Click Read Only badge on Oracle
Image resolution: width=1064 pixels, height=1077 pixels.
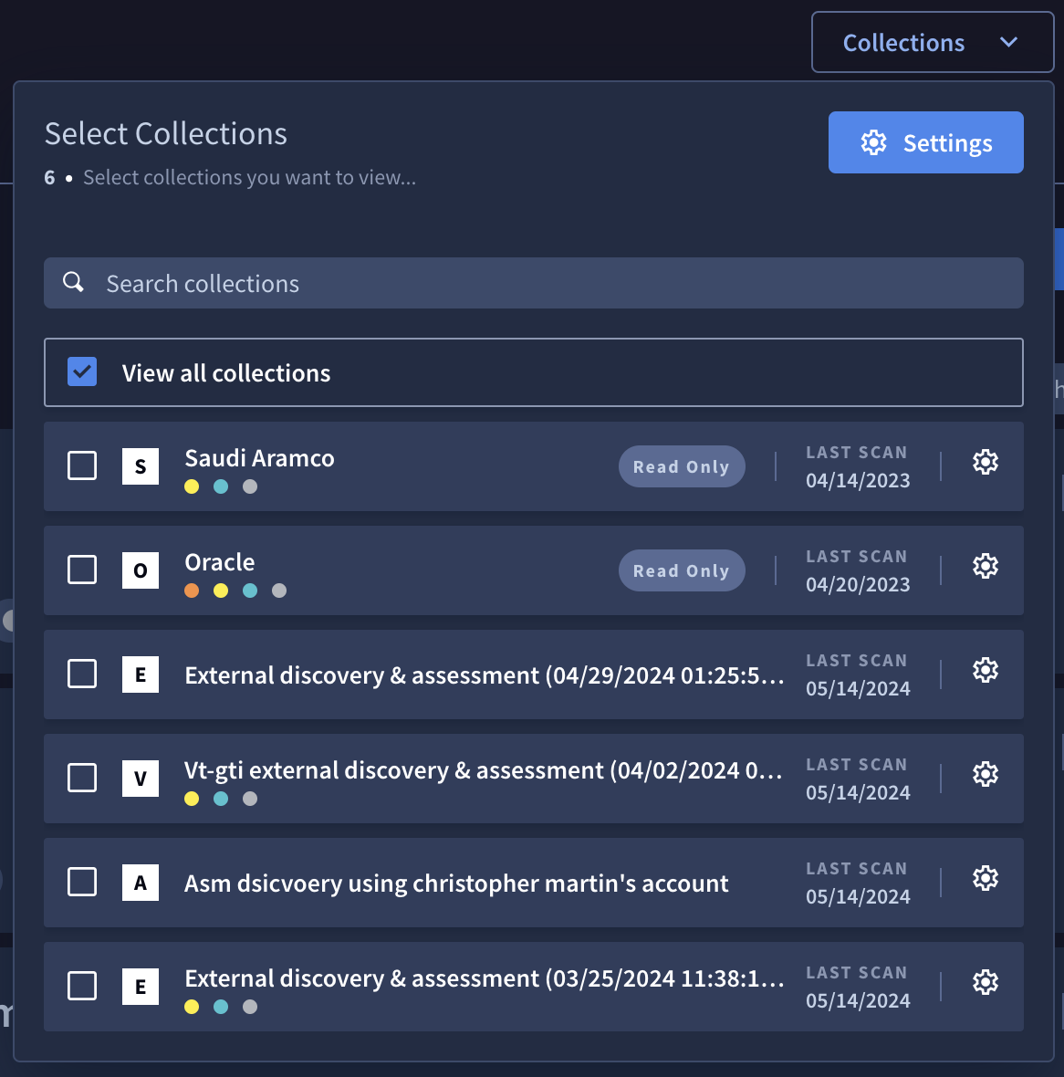[x=682, y=570]
